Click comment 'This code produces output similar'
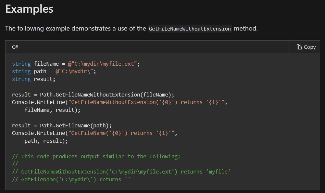This screenshot has height=193, width=325. [x=96, y=156]
